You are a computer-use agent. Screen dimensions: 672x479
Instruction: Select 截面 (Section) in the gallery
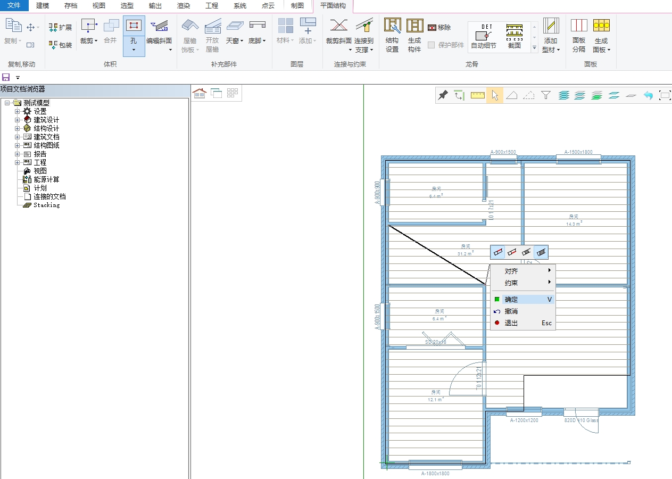tap(514, 37)
